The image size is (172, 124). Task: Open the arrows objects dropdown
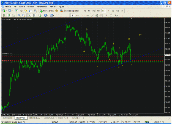coord(116,15)
